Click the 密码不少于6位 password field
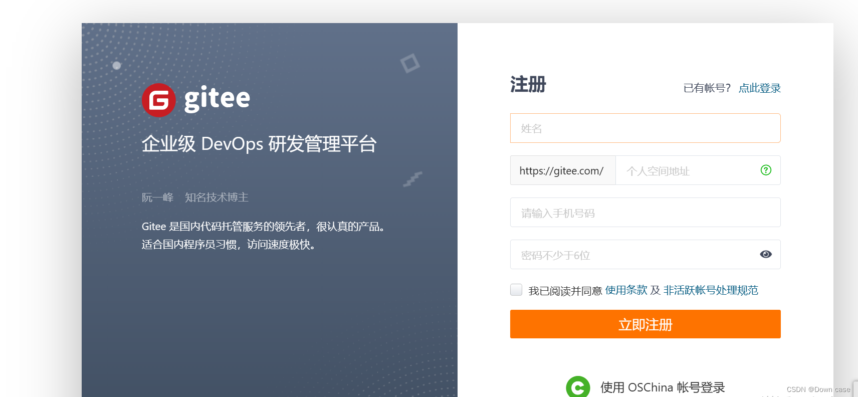This screenshot has height=397, width=858. coord(646,255)
